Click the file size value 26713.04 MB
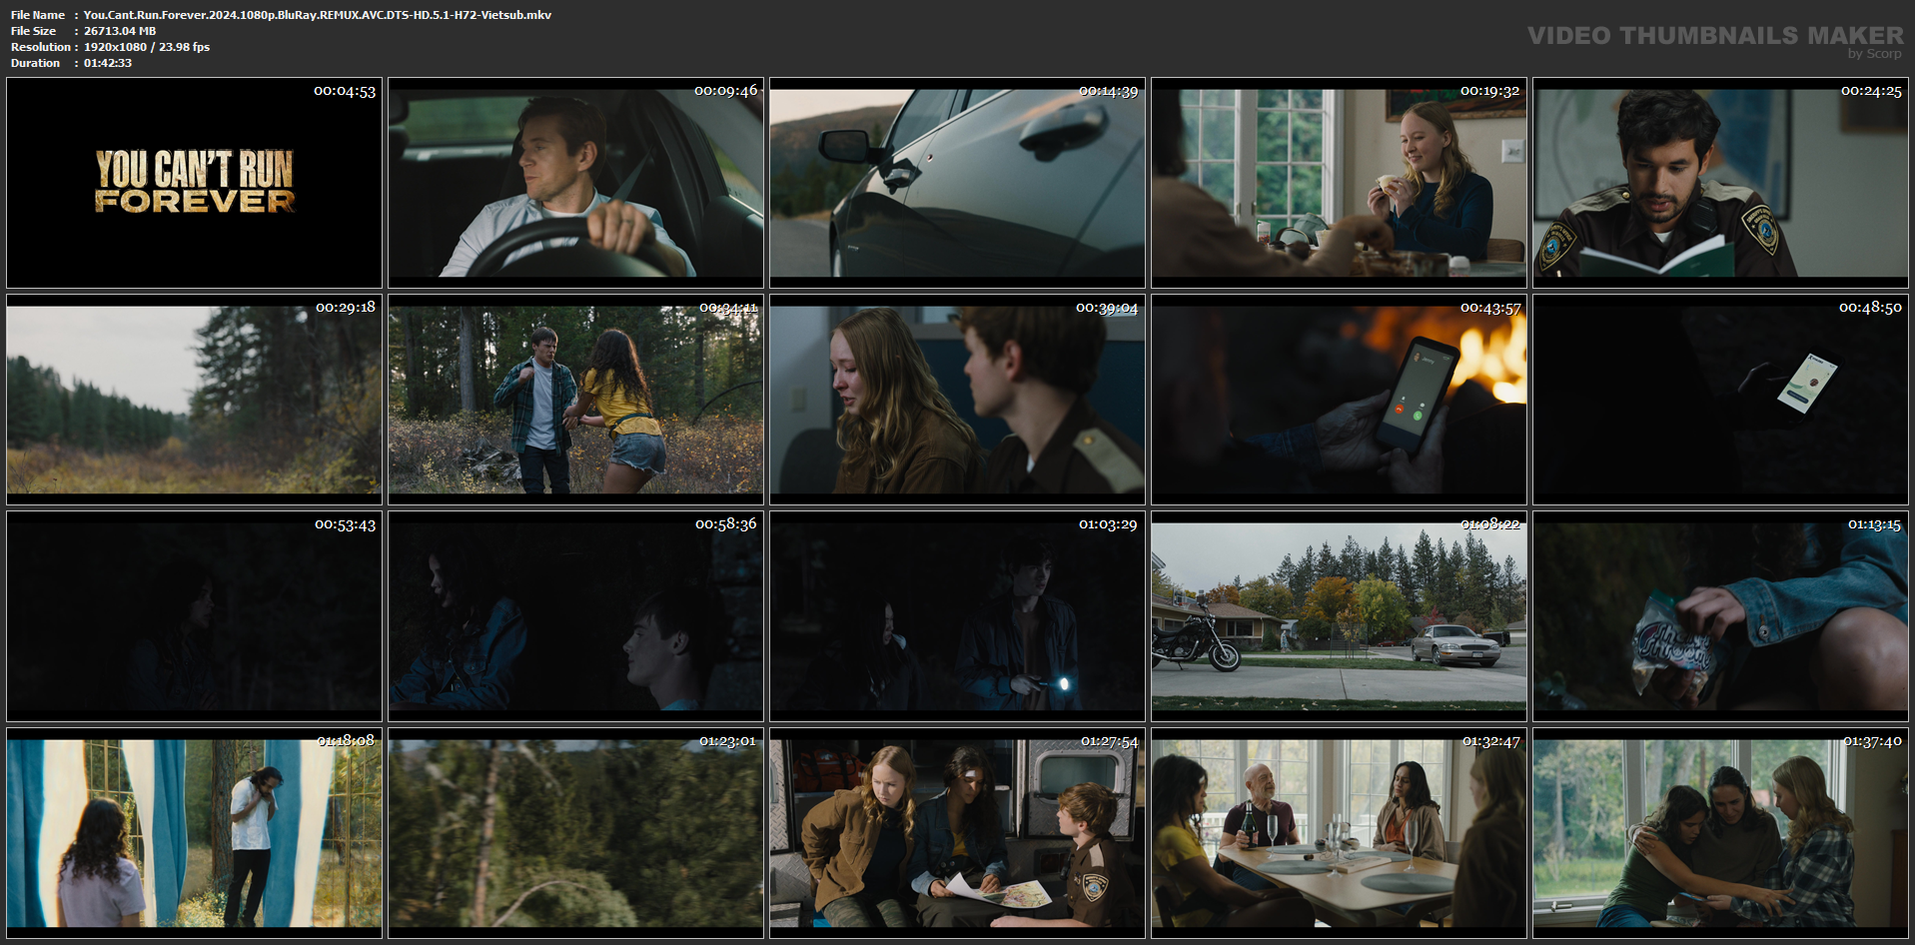Viewport: 1915px width, 945px height. pyautogui.click(x=120, y=31)
